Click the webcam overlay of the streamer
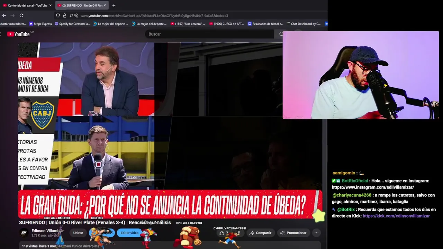This screenshot has width=443, height=249. click(361, 75)
